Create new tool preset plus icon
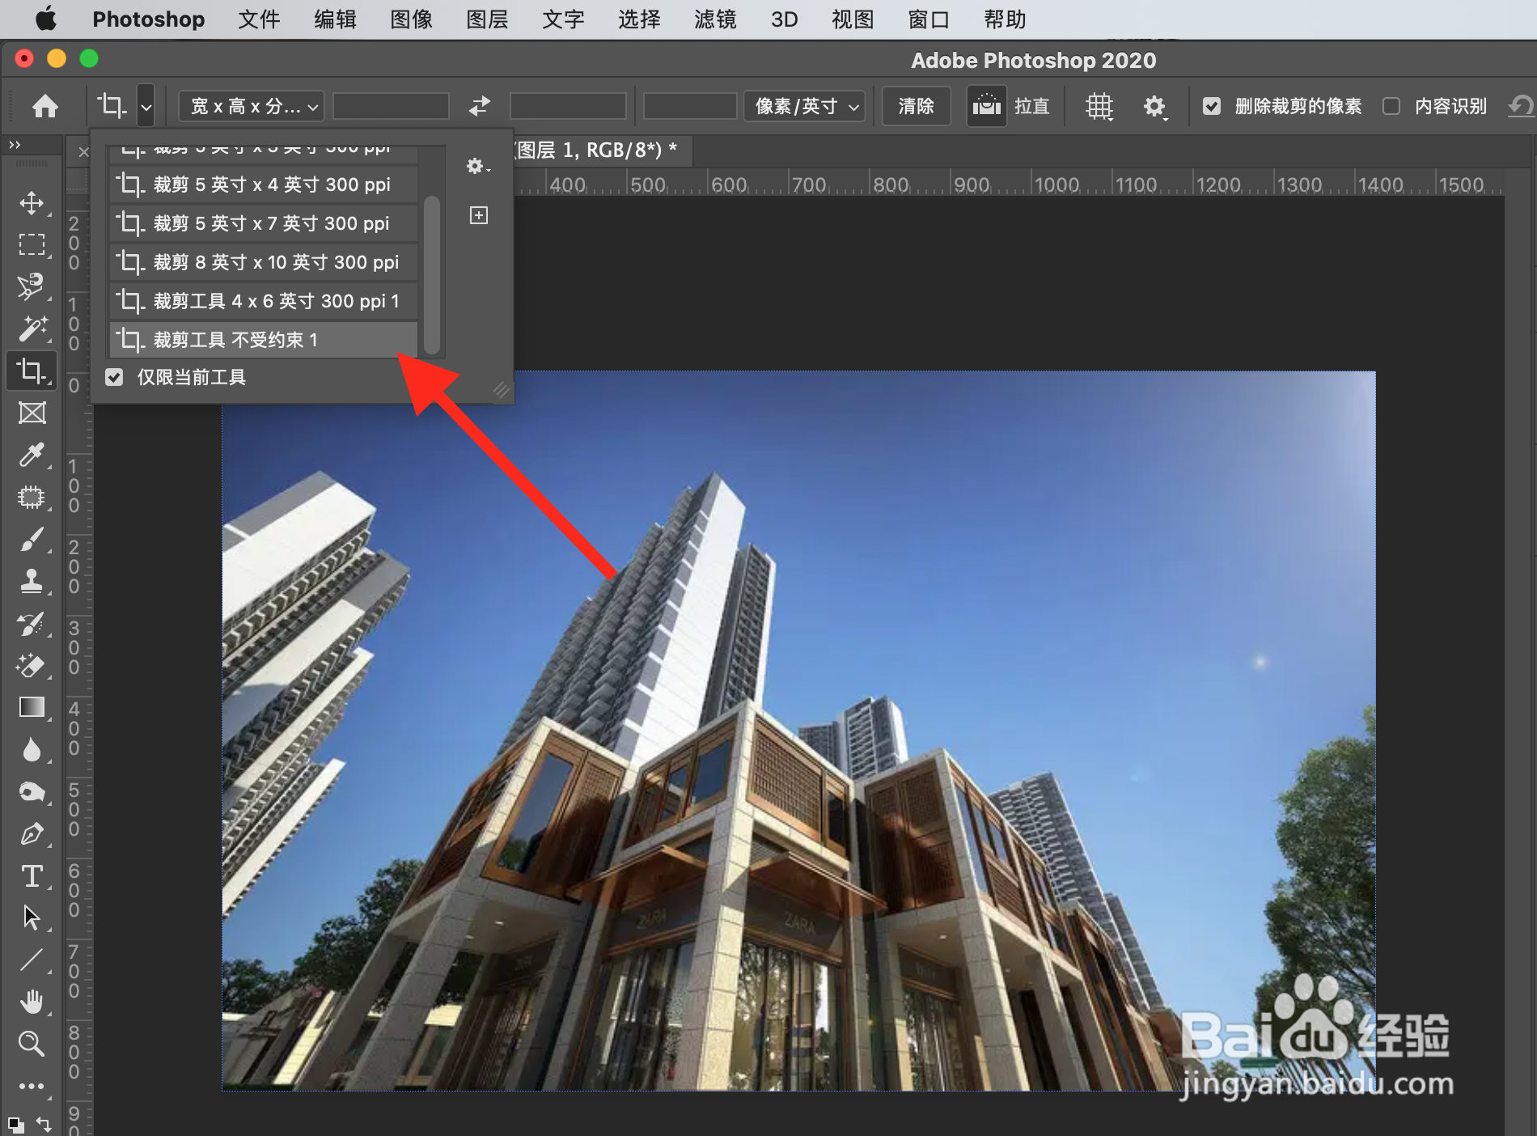 pos(479,214)
